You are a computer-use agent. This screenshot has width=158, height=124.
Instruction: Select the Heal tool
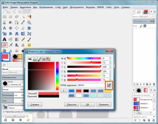[x=29, y=45]
